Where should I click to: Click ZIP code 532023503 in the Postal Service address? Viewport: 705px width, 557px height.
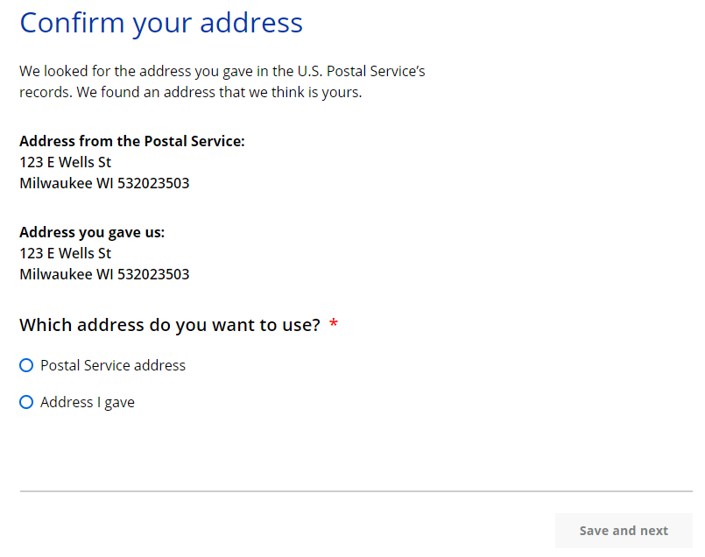pyautogui.click(x=153, y=183)
